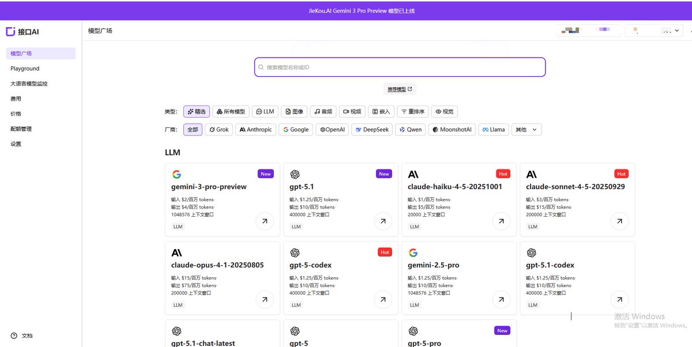The height and width of the screenshot is (347, 692).
Task: Filter vendors by Llama
Action: [493, 130]
